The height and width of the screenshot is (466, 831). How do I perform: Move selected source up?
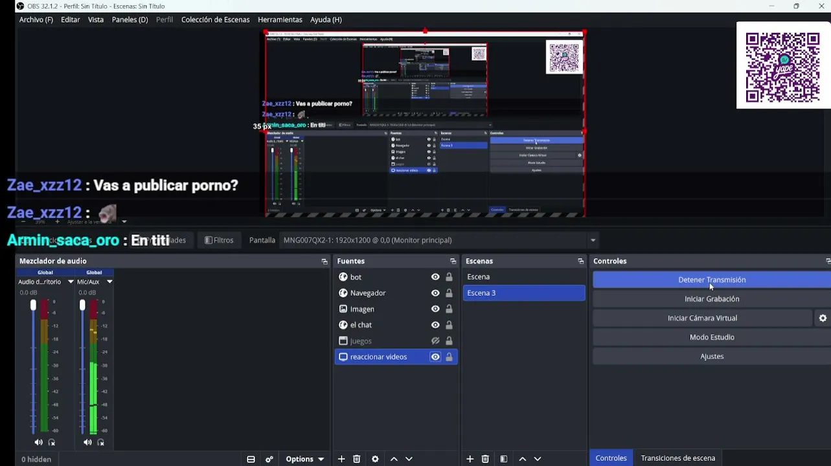(394, 459)
